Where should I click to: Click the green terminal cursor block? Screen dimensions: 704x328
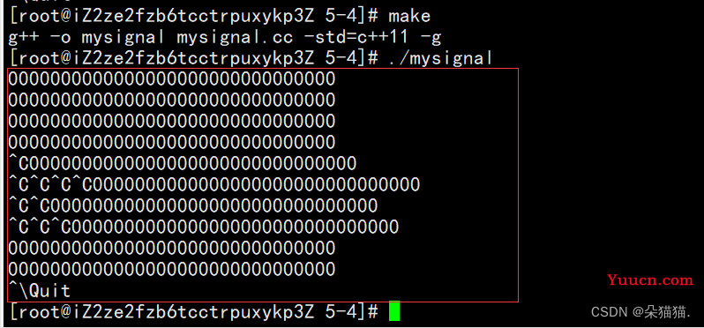pyautogui.click(x=393, y=311)
